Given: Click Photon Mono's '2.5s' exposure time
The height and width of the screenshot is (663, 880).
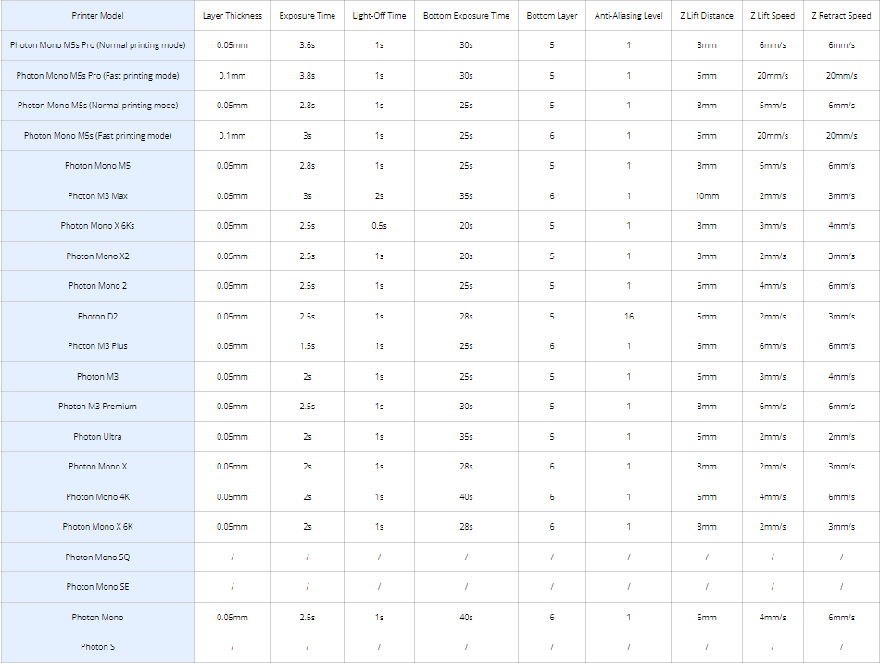Looking at the screenshot, I should pos(307,617).
